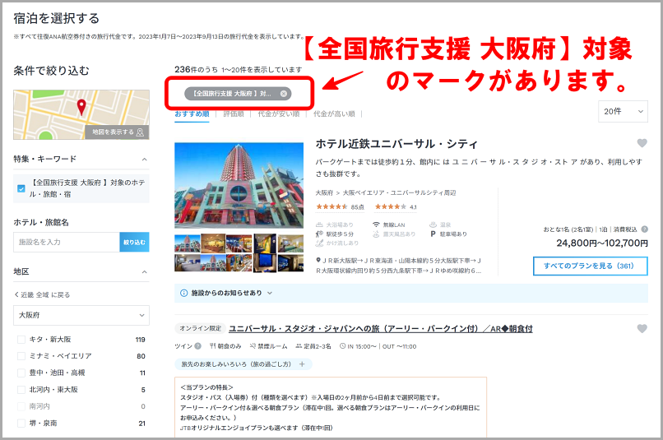Image resolution: width=663 pixels, height=440 pixels.
Task: Click the 4.1 star rating
Action: pos(396,207)
